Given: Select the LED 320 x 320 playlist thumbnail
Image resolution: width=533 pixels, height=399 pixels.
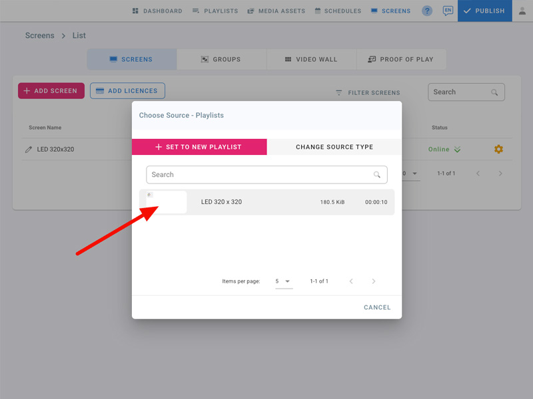Looking at the screenshot, I should tap(166, 202).
